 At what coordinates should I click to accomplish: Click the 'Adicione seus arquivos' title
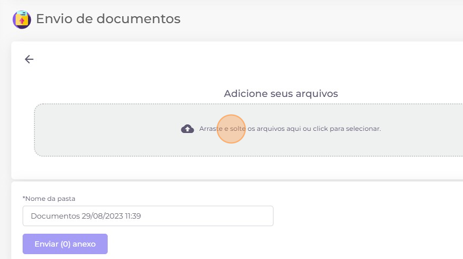(281, 94)
